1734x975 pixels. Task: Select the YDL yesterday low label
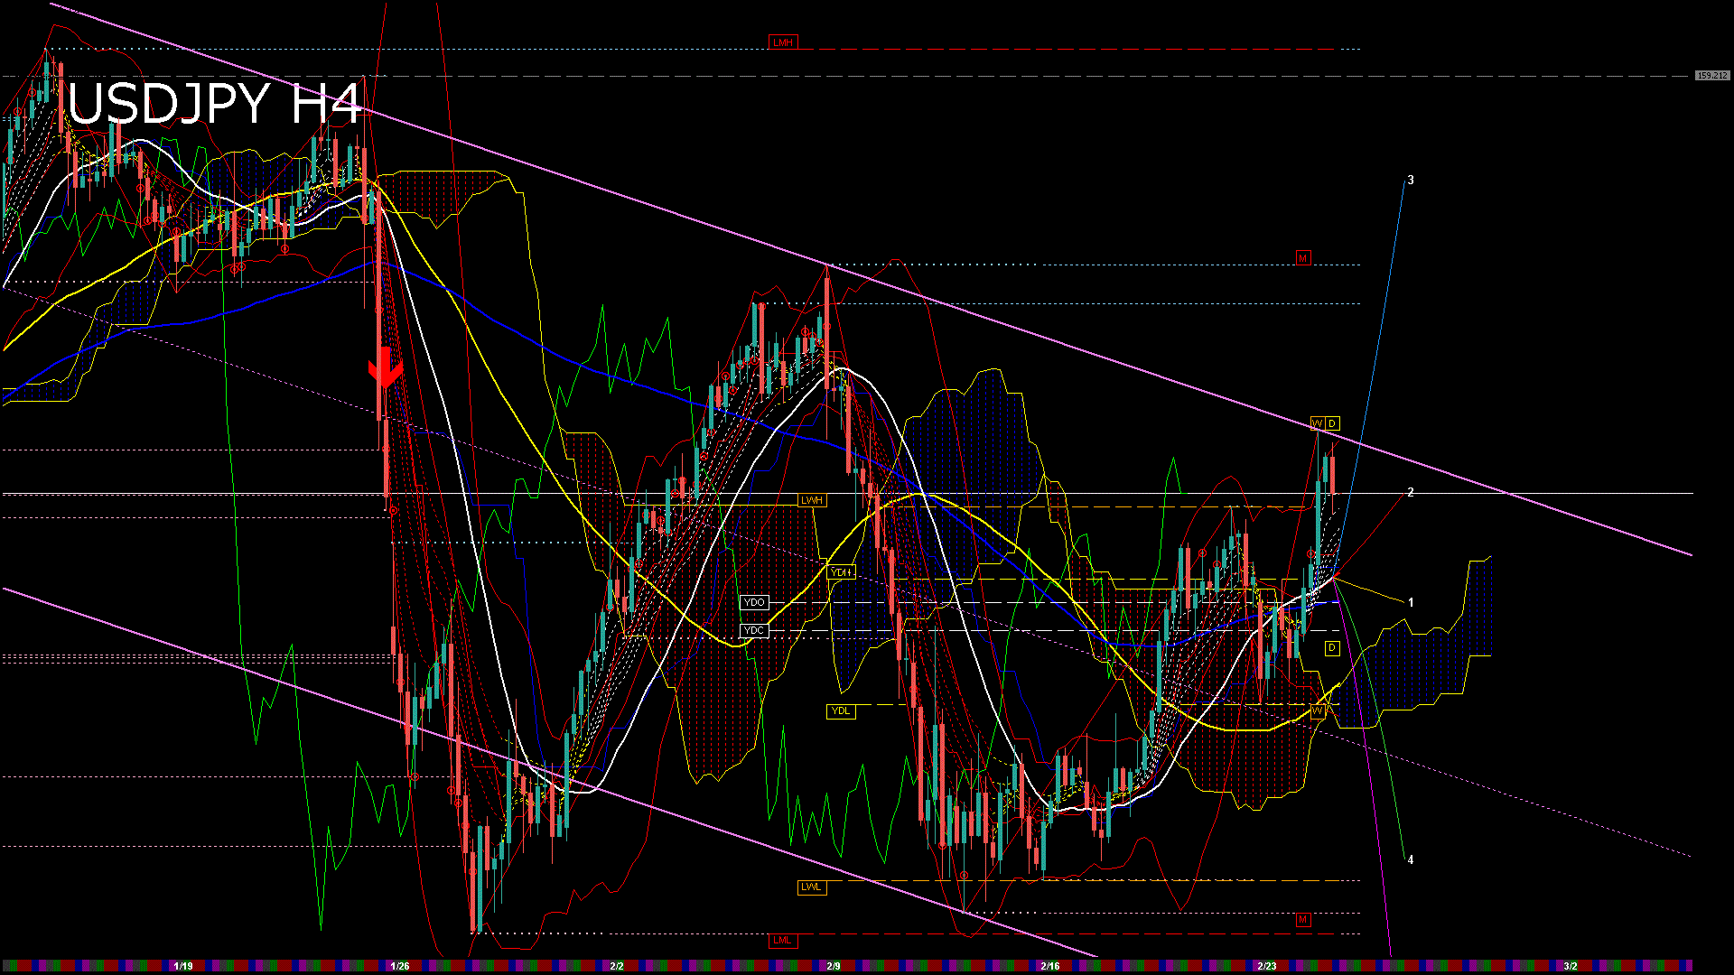(x=842, y=710)
